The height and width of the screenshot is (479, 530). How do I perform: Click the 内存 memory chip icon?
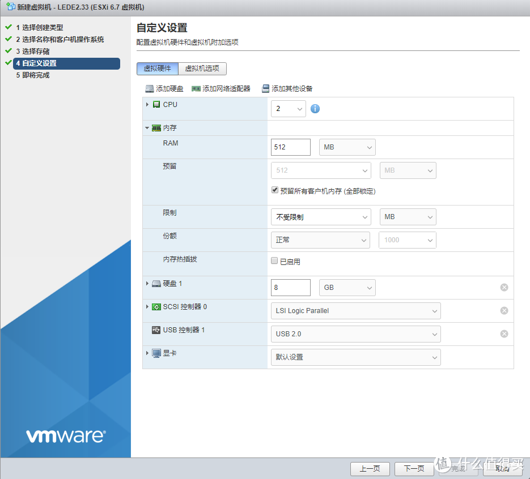(x=156, y=127)
